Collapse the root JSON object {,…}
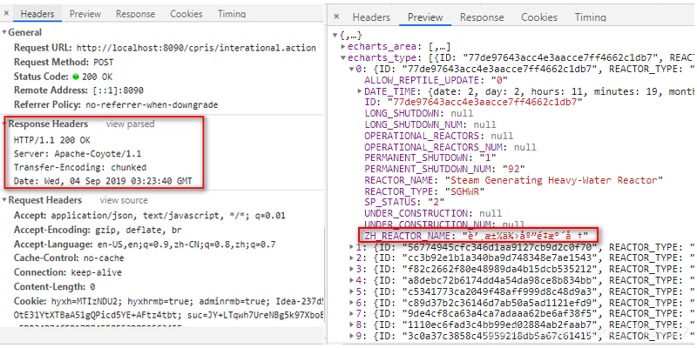Image resolution: width=697 pixels, height=348 pixels. tap(336, 35)
